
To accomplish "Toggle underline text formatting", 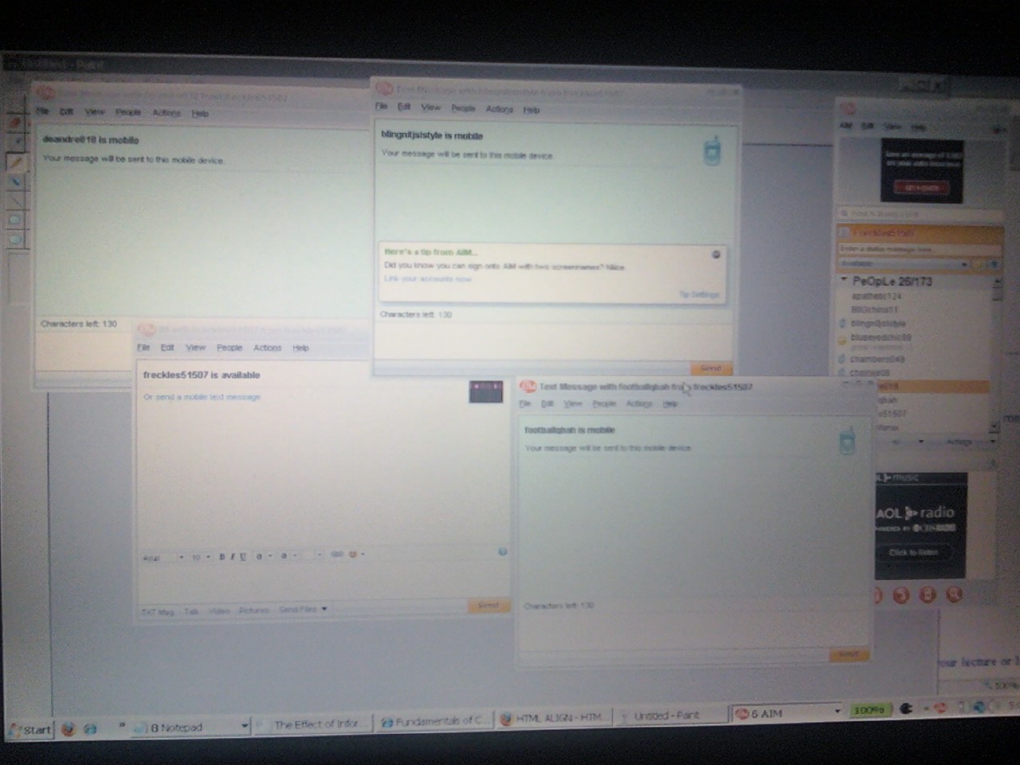I will [243, 556].
